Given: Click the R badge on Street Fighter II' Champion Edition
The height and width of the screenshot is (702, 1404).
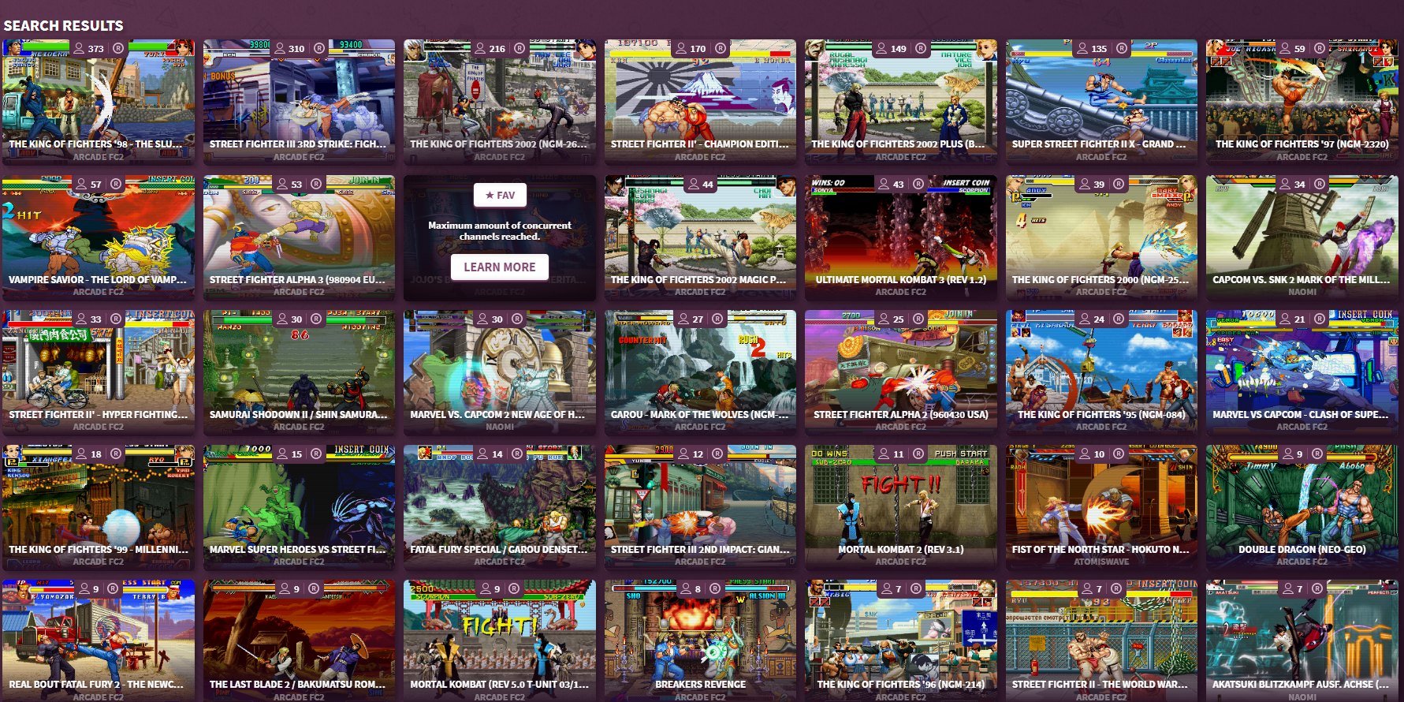Looking at the screenshot, I should (x=721, y=48).
